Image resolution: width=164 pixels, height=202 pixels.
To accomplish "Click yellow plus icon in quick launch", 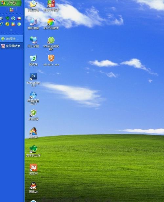I will (7, 24).
